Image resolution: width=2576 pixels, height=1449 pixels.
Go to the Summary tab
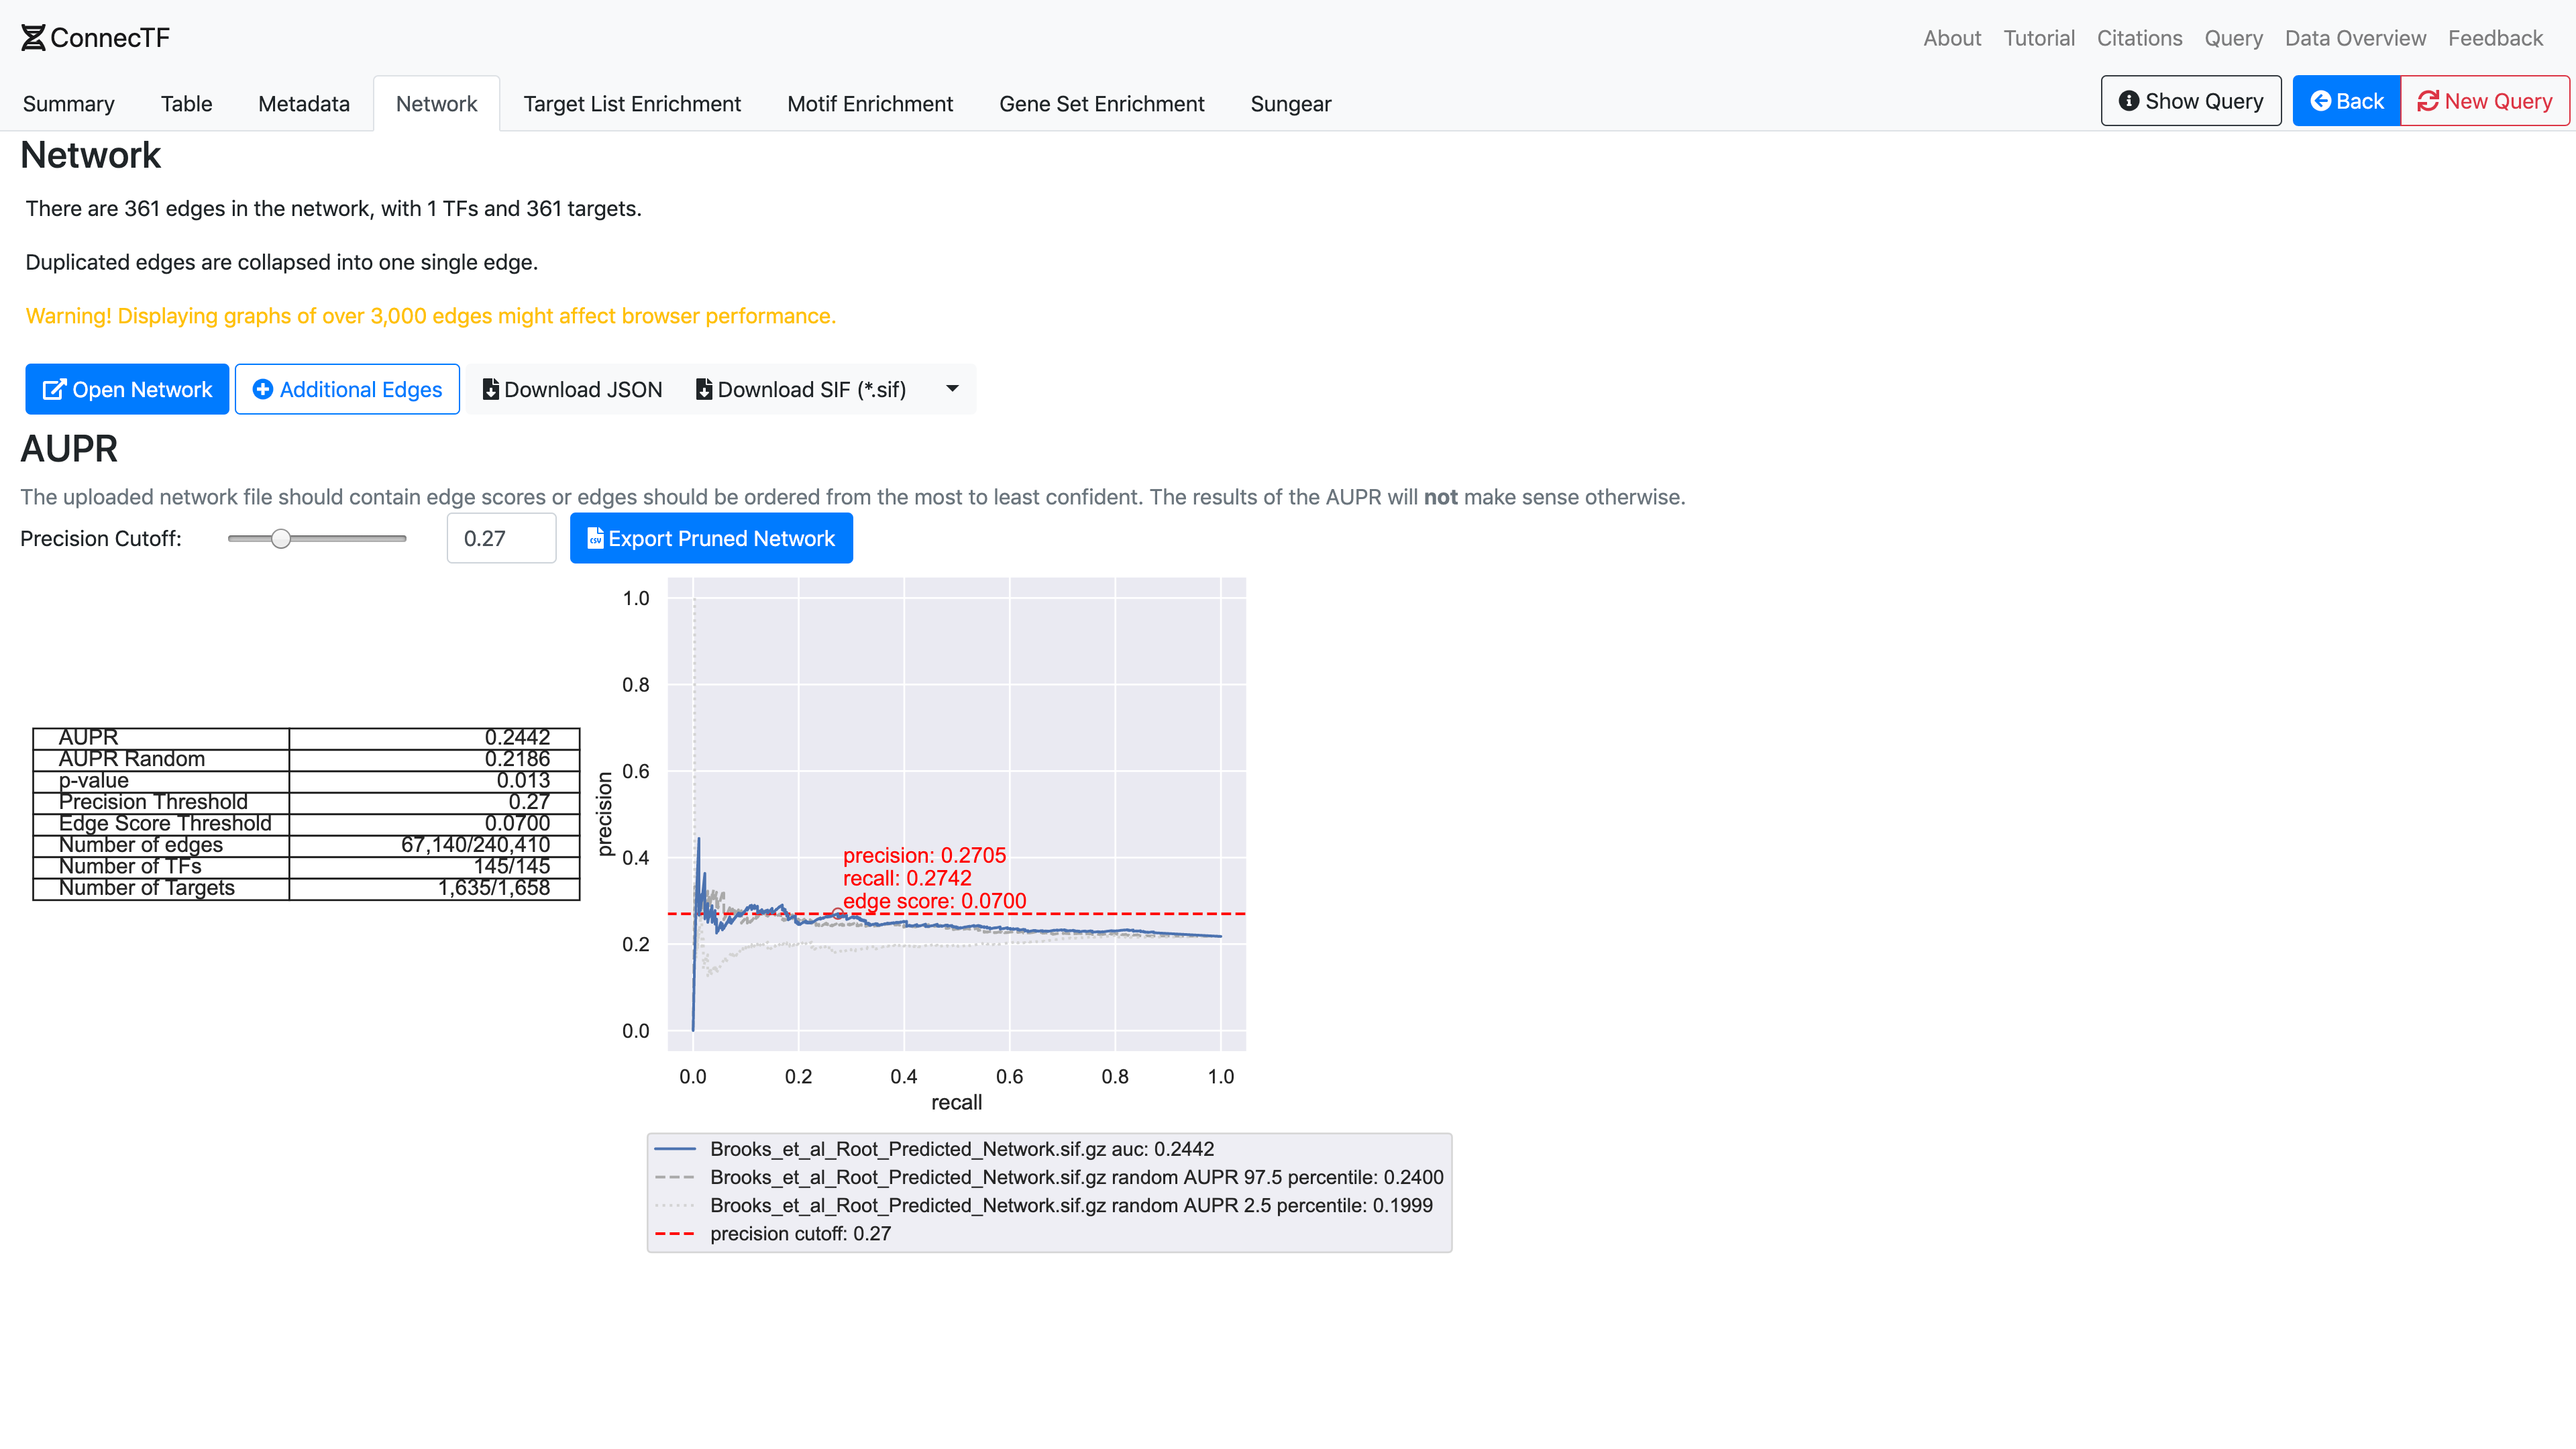pyautogui.click(x=68, y=104)
